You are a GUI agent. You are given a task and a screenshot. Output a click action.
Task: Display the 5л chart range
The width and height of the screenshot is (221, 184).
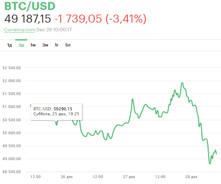click(68, 45)
